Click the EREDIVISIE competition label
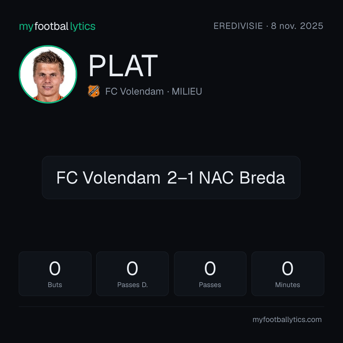This screenshot has height=343, width=343. 238,26
